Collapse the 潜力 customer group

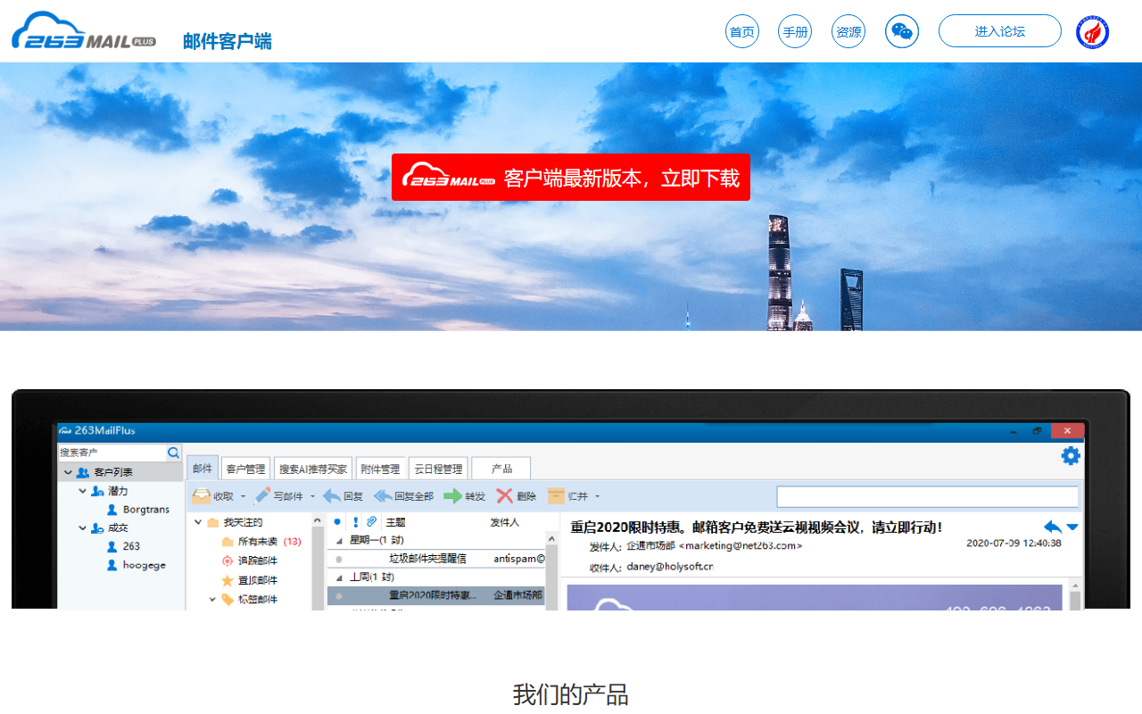pos(82,491)
